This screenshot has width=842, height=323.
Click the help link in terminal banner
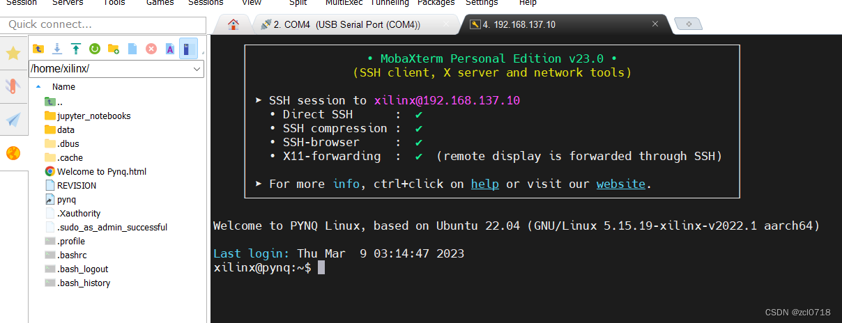[485, 184]
